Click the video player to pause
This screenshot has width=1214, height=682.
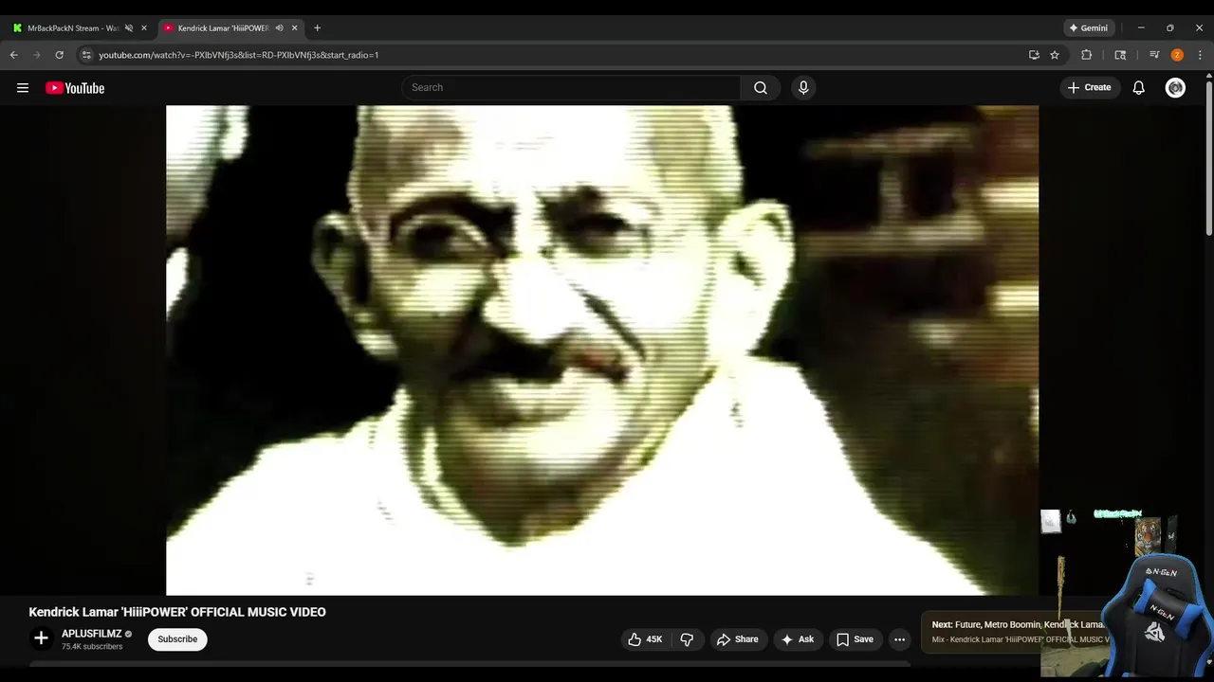pos(602,350)
